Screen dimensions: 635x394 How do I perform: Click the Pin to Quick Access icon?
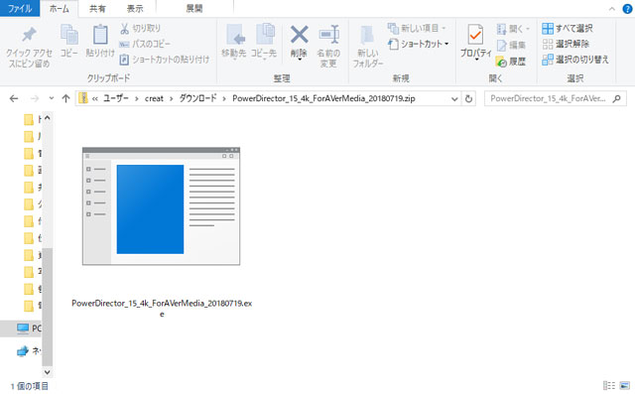pyautogui.click(x=29, y=35)
